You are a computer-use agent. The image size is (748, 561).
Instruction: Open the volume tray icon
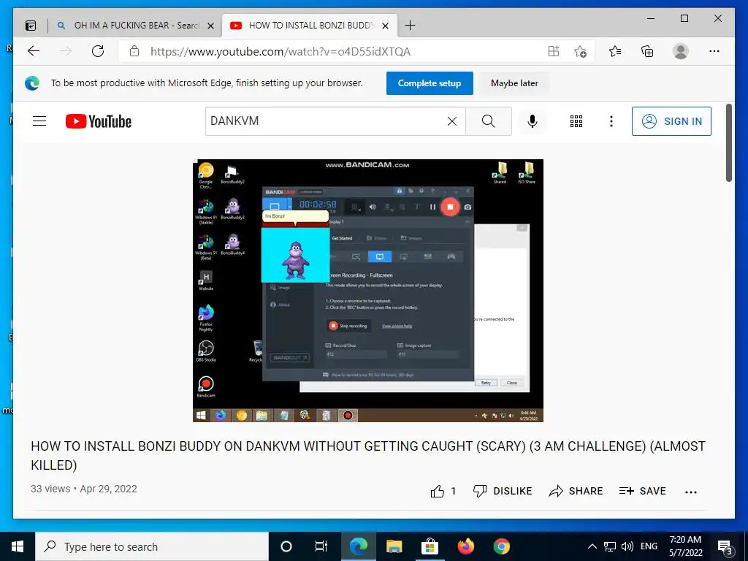pos(627,546)
